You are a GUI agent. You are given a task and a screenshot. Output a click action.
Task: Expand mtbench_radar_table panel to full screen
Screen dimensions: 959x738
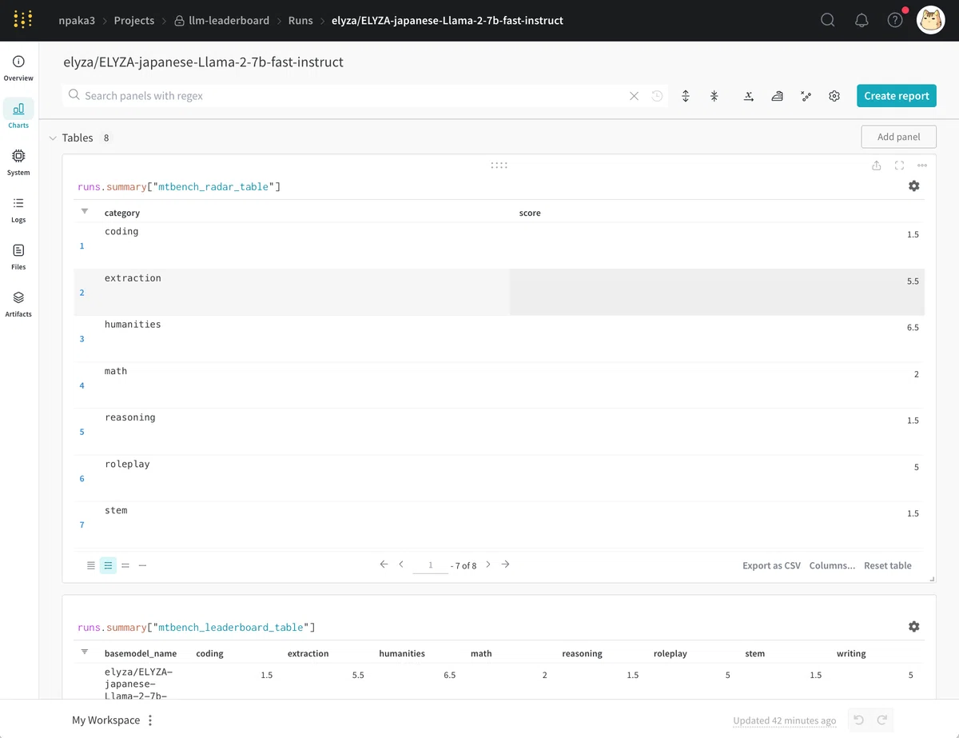899,166
